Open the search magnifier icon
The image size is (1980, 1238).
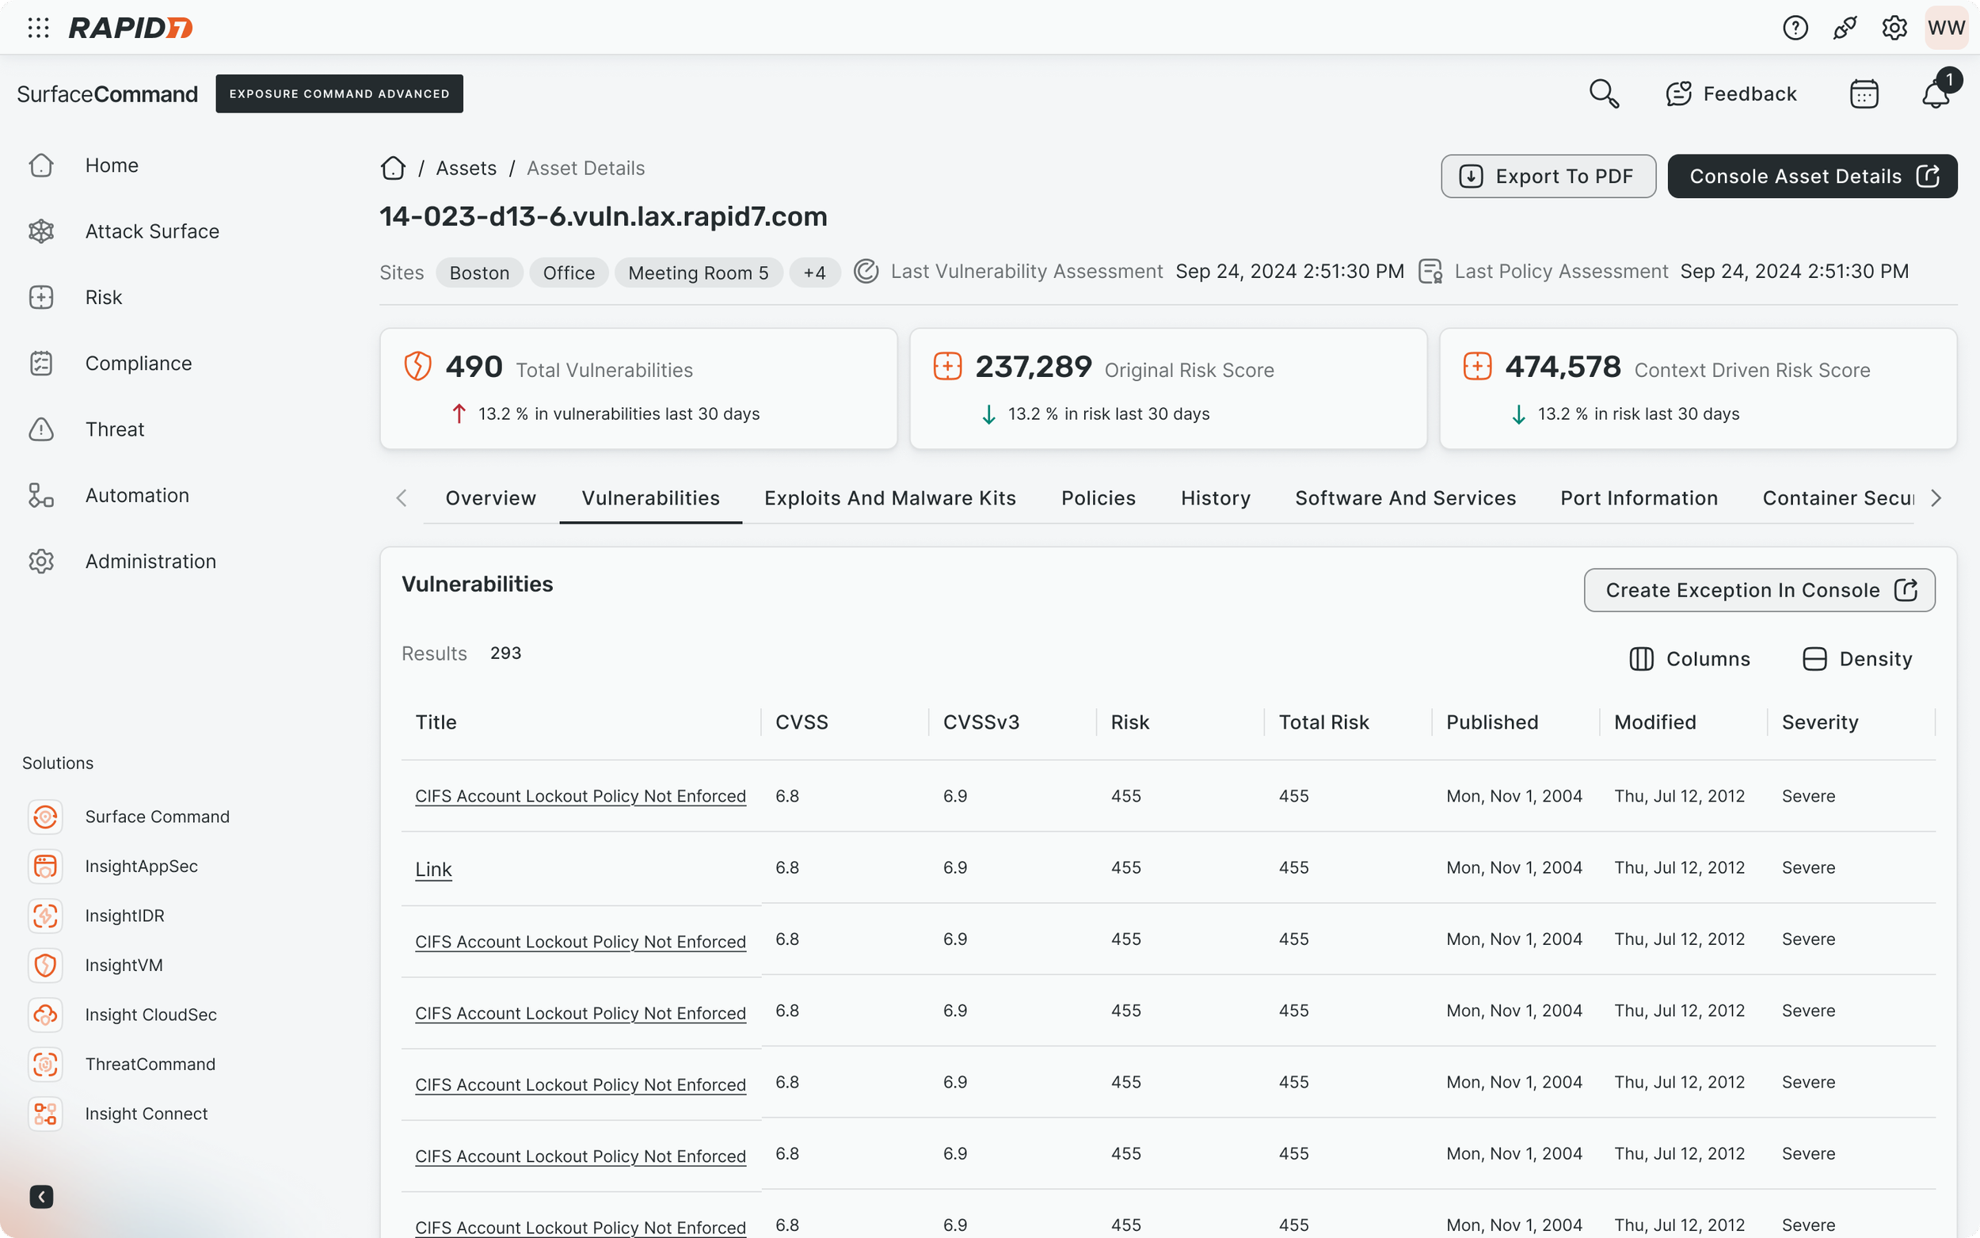[x=1604, y=94]
